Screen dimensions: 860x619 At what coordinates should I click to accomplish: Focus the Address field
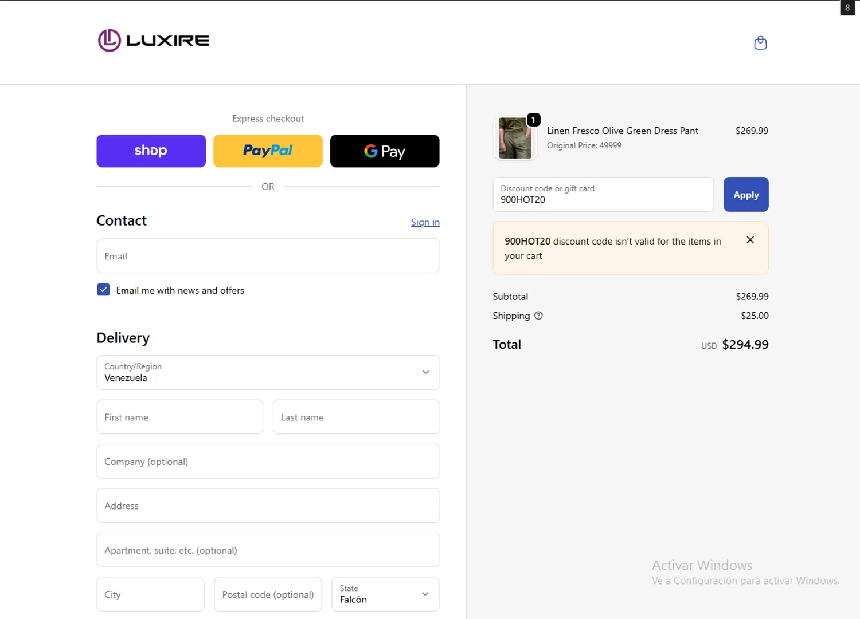pos(268,506)
